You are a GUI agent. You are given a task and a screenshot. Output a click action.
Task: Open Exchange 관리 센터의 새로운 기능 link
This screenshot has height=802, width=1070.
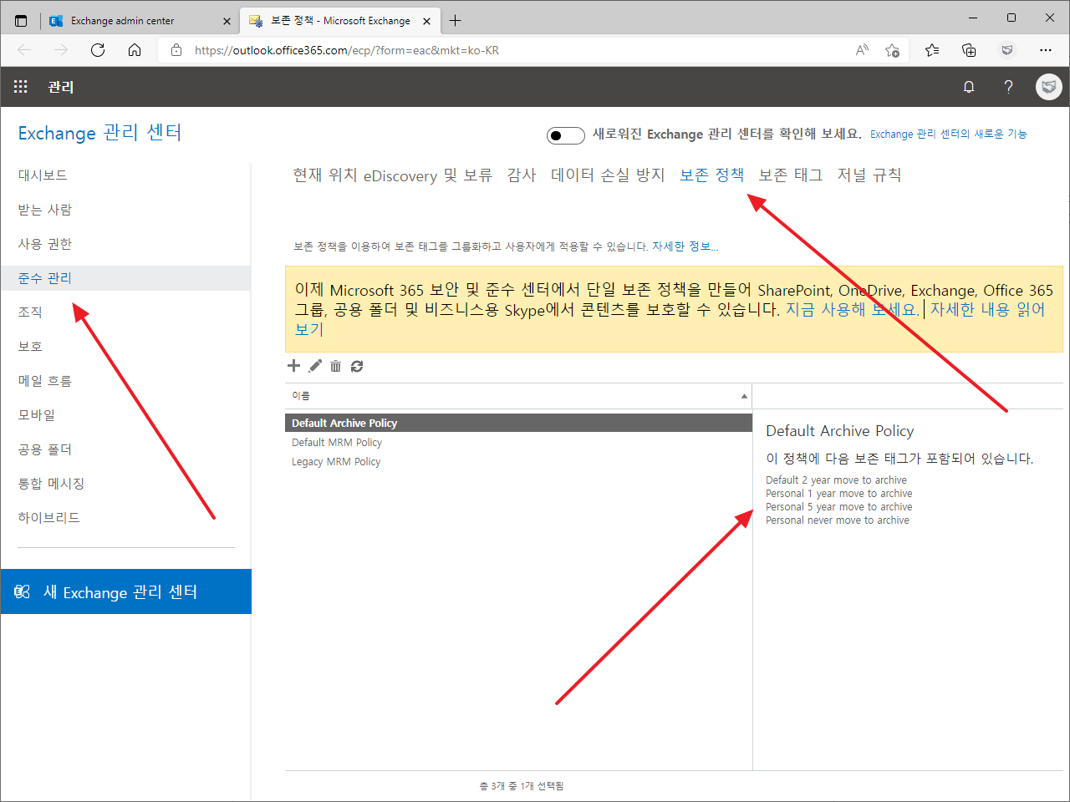[x=948, y=134]
